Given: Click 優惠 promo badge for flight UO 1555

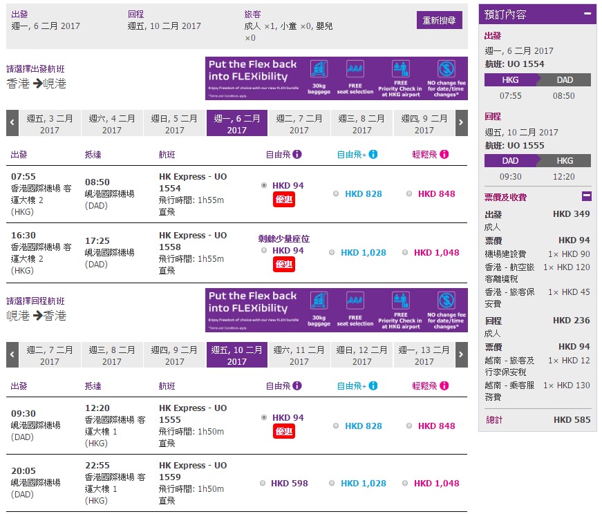Looking at the screenshot, I should tap(284, 432).
